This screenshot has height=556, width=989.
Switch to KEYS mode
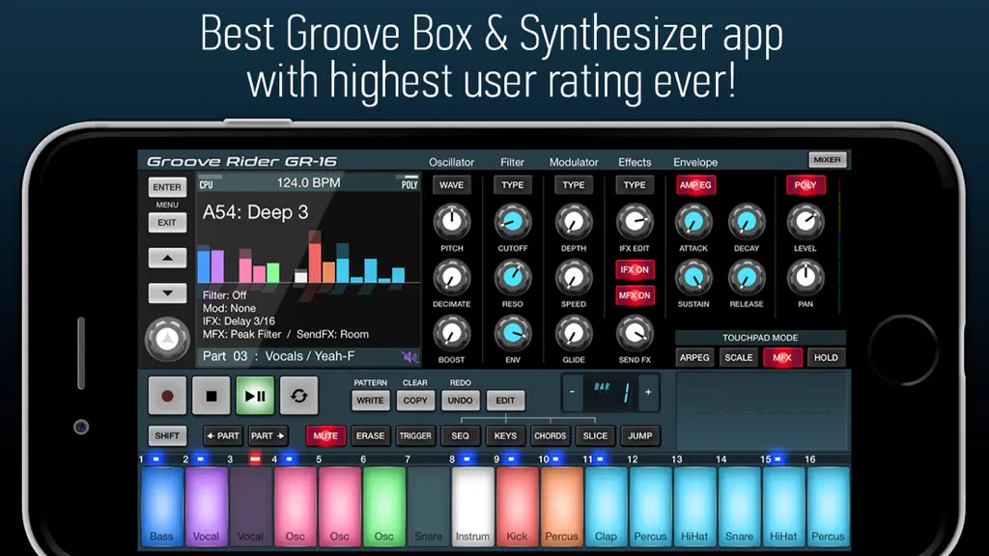click(505, 435)
